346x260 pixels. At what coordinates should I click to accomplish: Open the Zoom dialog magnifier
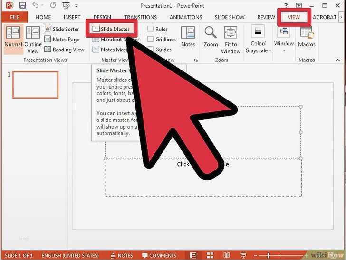coord(211,37)
